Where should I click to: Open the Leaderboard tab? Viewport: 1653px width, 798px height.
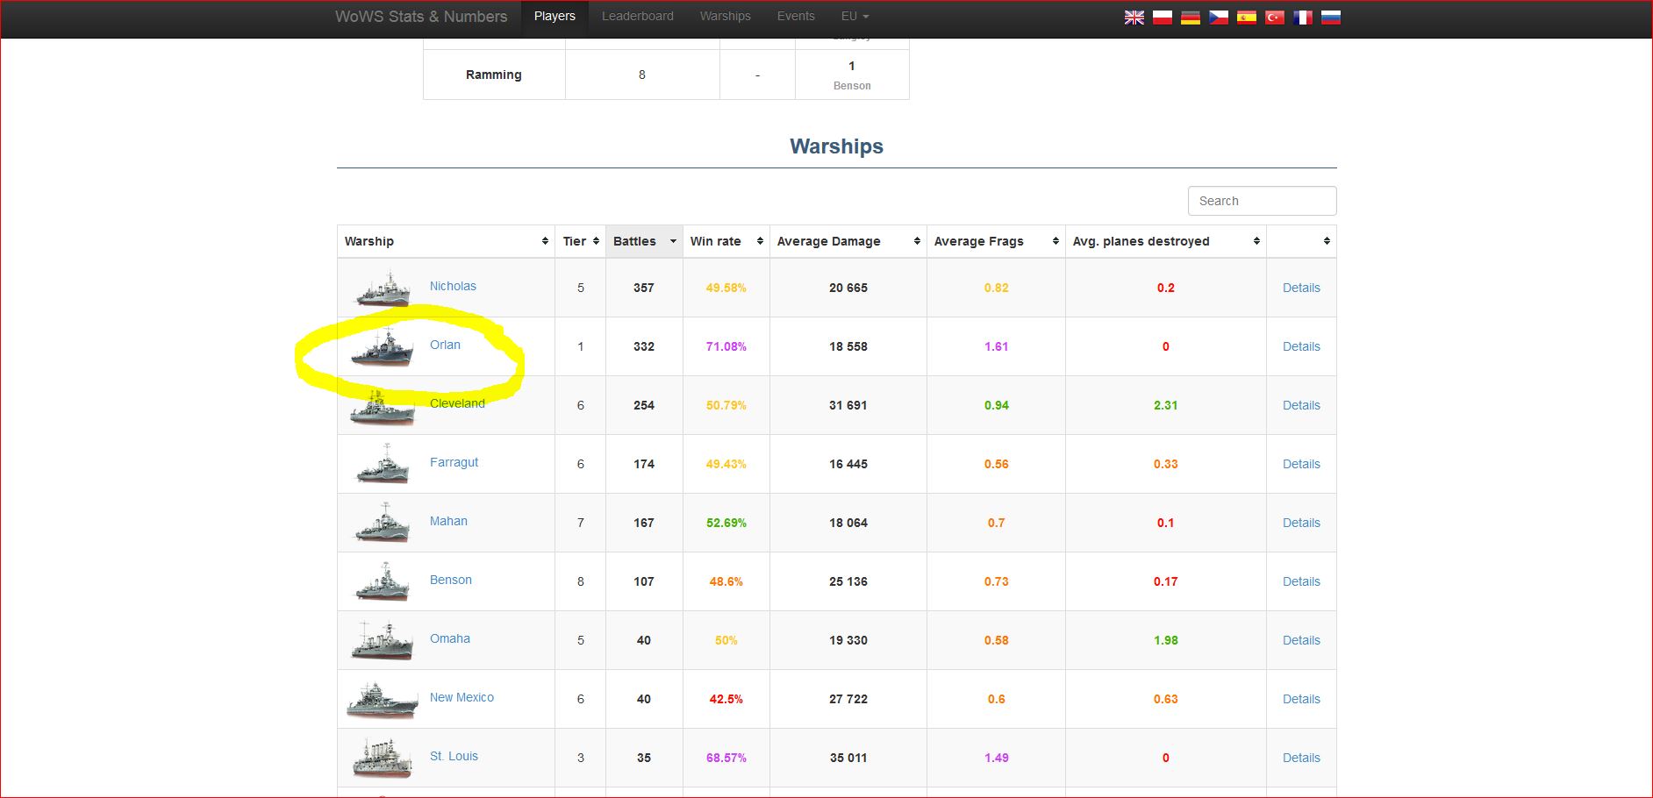(638, 16)
